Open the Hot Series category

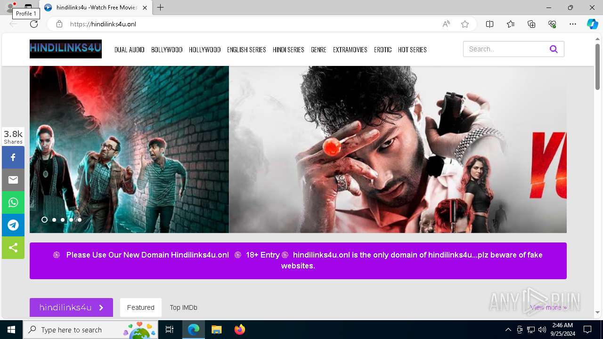pyautogui.click(x=412, y=49)
